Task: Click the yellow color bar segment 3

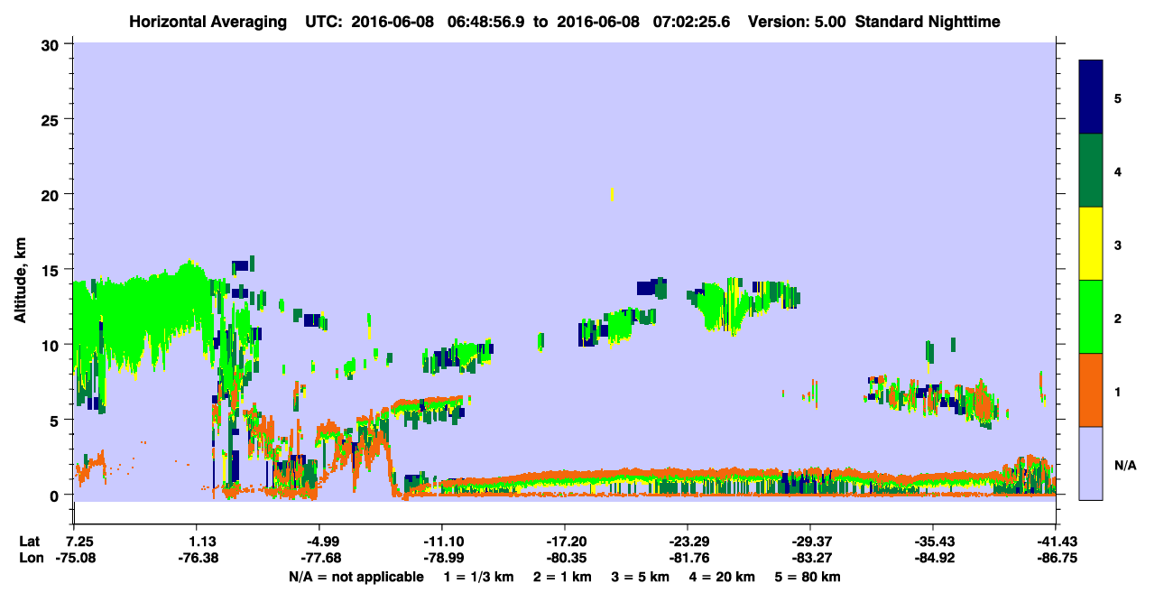Action: (x=1091, y=244)
